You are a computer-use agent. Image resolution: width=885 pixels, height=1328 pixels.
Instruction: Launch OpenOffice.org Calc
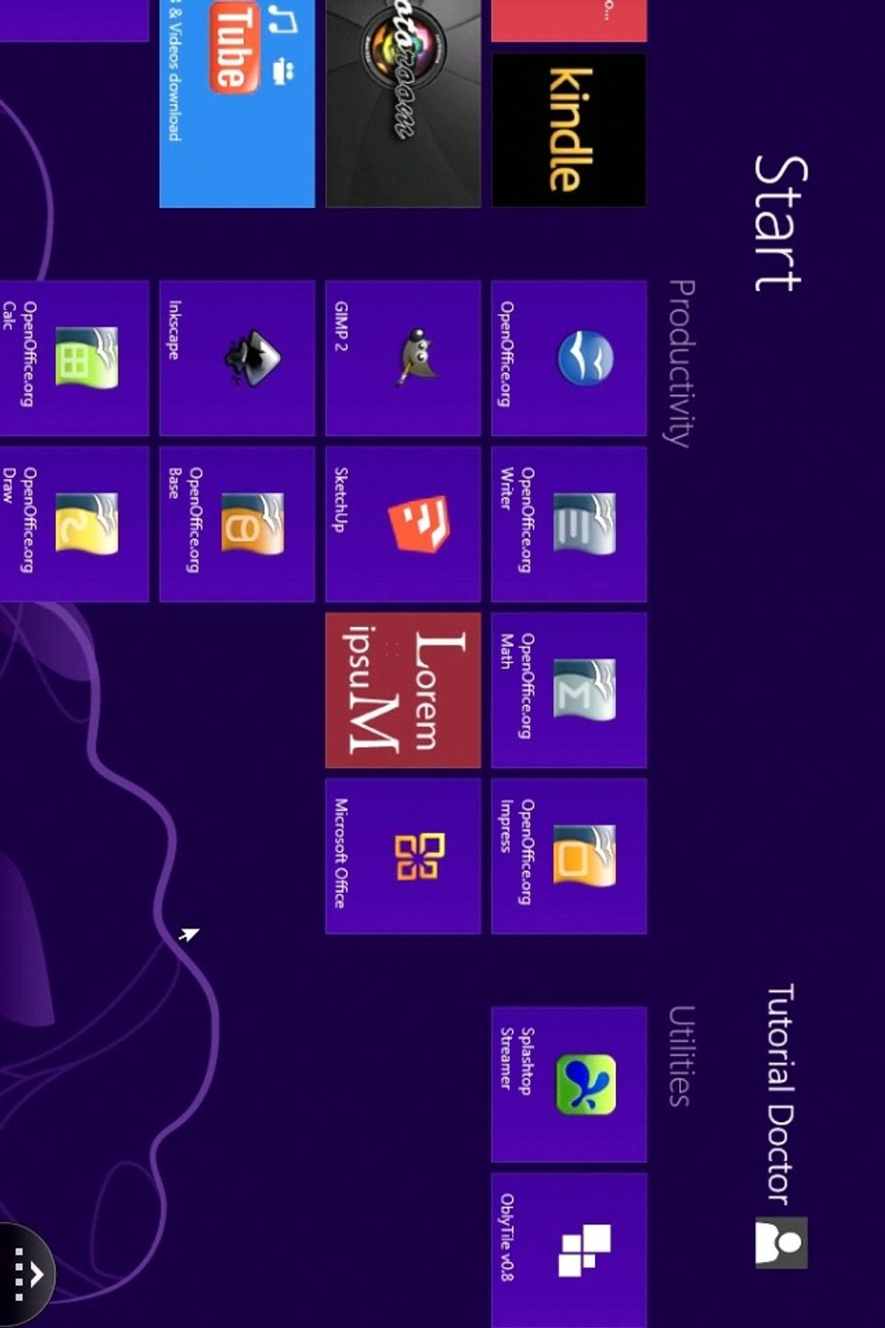(74, 358)
